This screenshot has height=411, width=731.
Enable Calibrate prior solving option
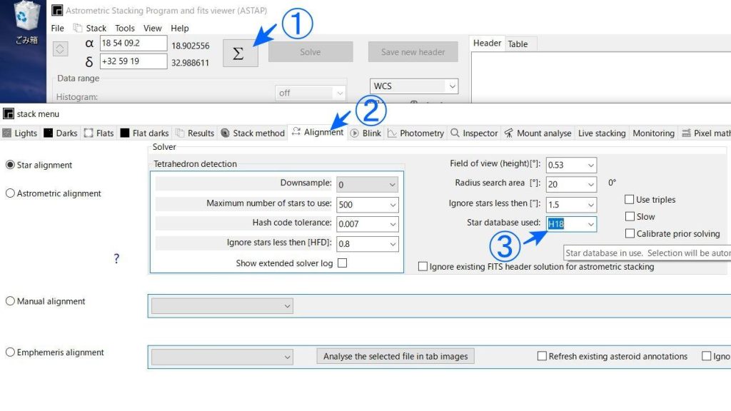click(x=630, y=233)
